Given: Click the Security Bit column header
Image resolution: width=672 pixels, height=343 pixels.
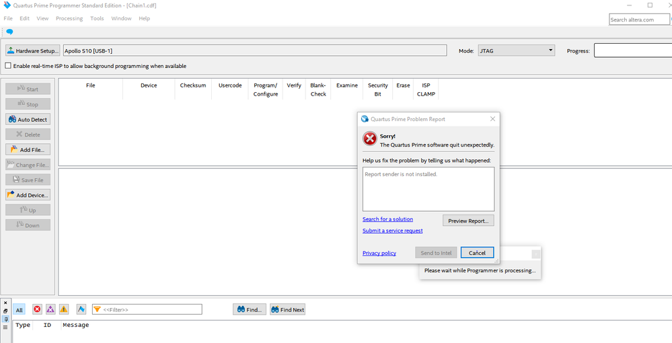Looking at the screenshot, I should (377, 89).
